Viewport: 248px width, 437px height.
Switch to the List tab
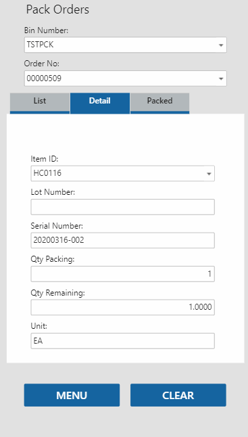[40, 103]
